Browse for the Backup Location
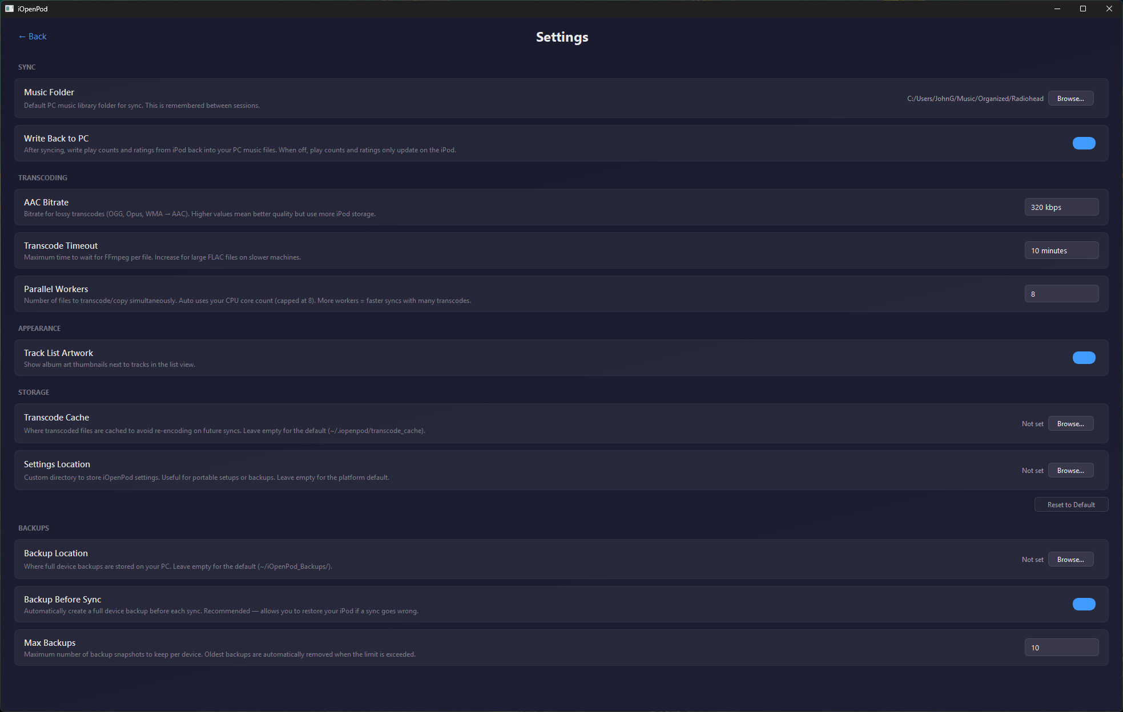Viewport: 1123px width, 712px height. pos(1070,559)
